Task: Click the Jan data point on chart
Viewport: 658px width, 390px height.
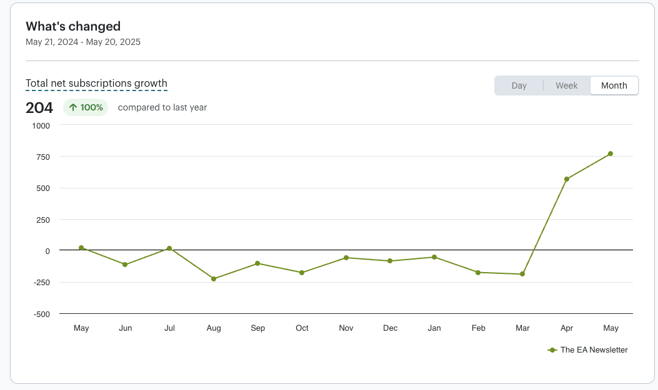Action: coord(434,257)
